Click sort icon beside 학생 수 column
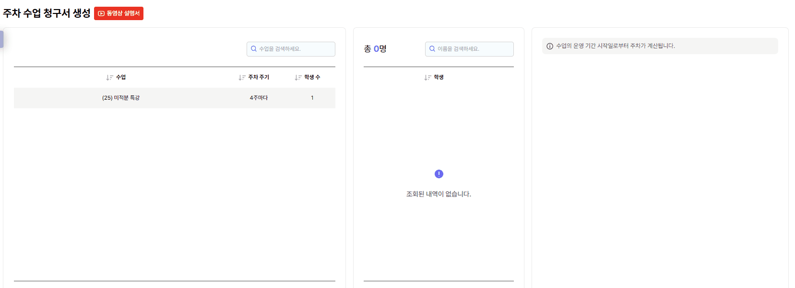The height and width of the screenshot is (288, 795). tap(298, 78)
